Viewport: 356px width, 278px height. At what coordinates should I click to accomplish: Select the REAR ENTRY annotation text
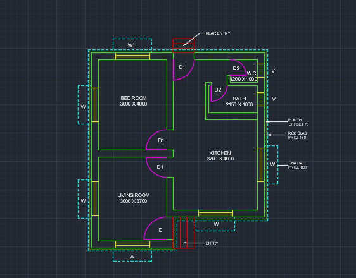tap(218, 33)
